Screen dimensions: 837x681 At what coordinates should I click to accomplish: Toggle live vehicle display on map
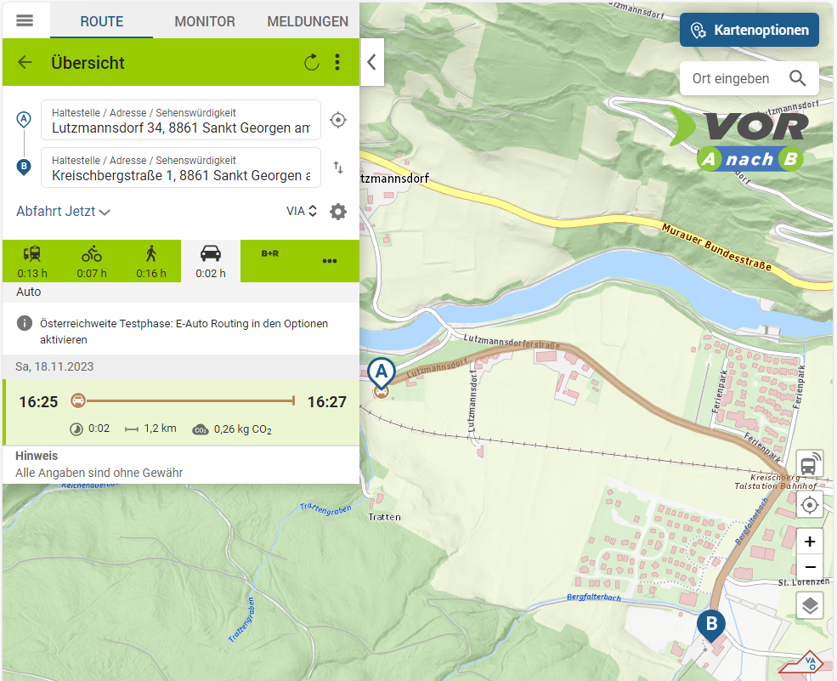(x=810, y=464)
